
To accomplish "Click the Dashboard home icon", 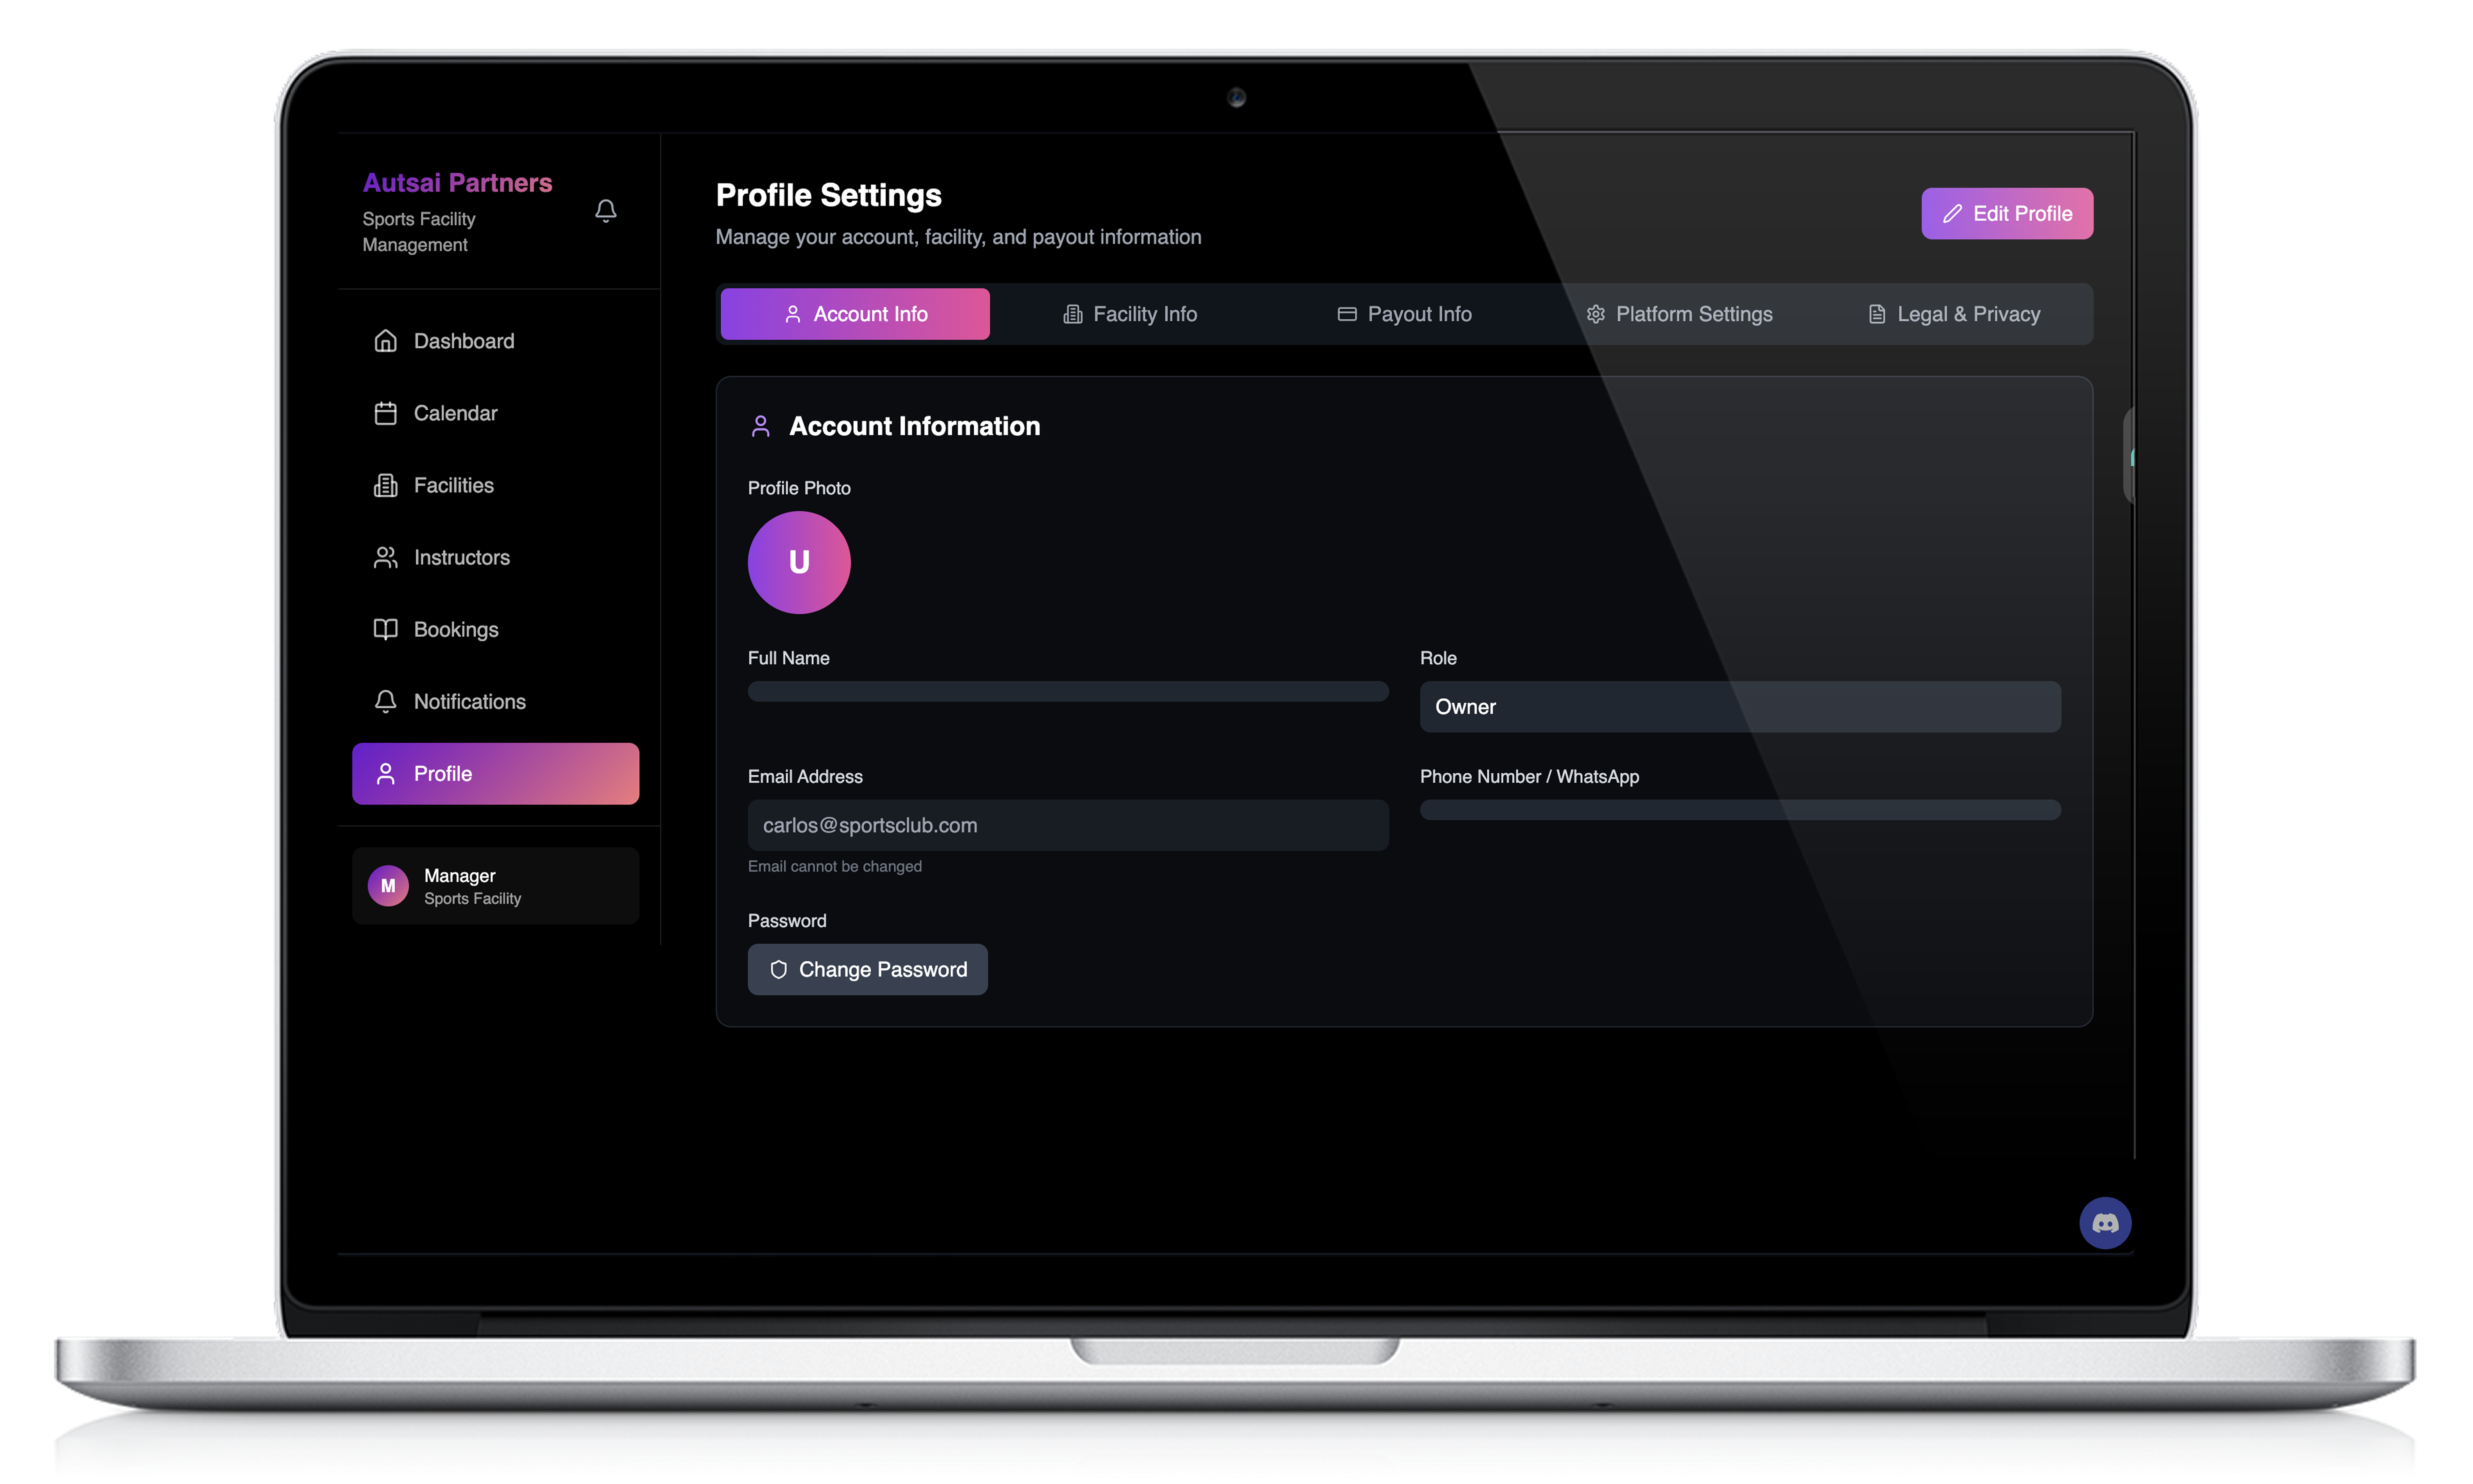I will tap(385, 341).
